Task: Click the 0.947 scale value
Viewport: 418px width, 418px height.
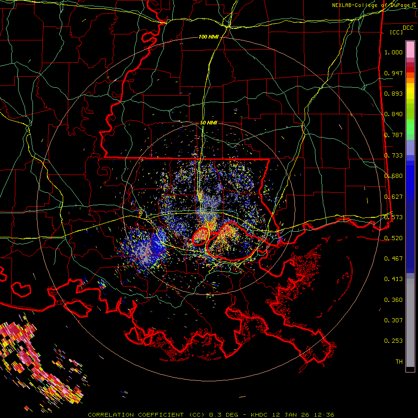Action: coord(393,73)
